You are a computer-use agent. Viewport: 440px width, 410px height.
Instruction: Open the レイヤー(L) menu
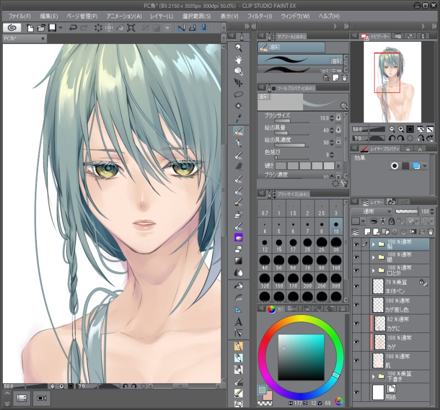[x=161, y=16]
